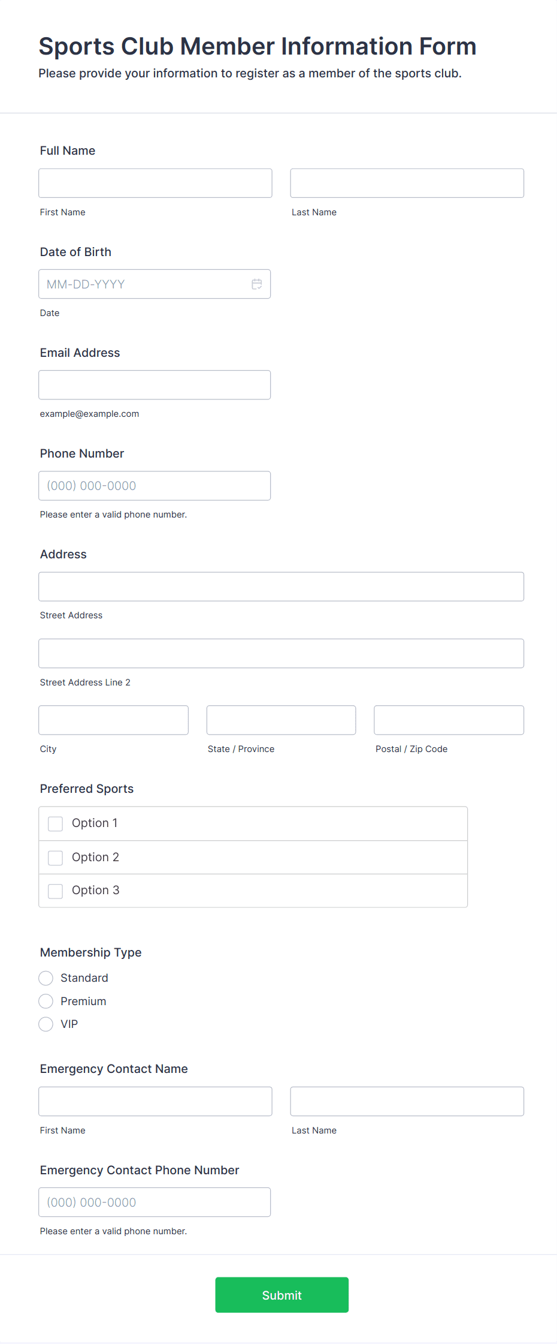Focus the Phone Number field
Image resolution: width=557 pixels, height=1344 pixels.
pos(155,486)
